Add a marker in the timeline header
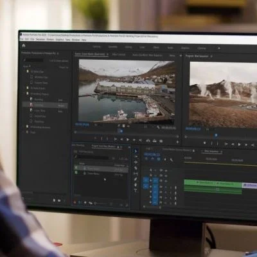The image size is (257, 257). [x=164, y=159]
